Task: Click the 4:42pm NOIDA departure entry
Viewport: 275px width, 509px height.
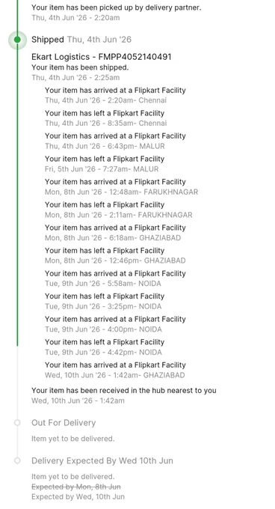Action: [x=105, y=347]
